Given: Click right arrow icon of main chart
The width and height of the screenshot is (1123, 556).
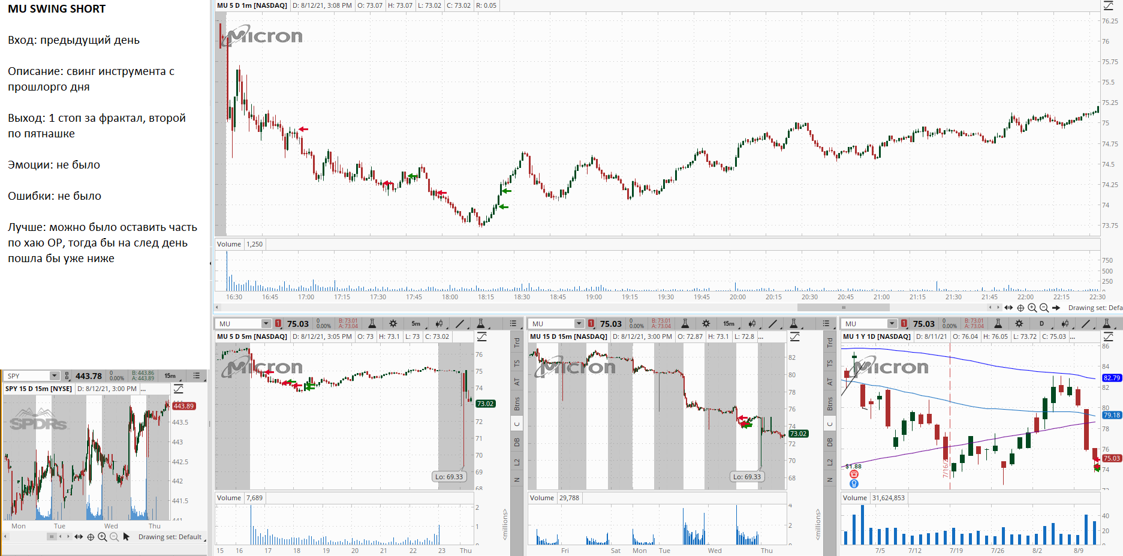Looking at the screenshot, I should 1056,308.
